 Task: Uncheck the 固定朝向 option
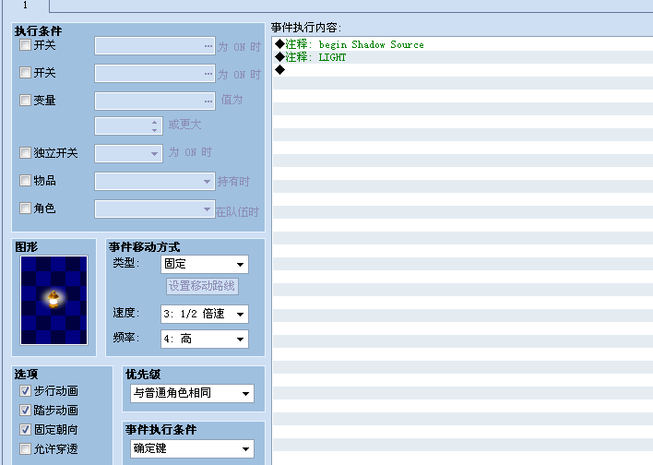(x=26, y=429)
